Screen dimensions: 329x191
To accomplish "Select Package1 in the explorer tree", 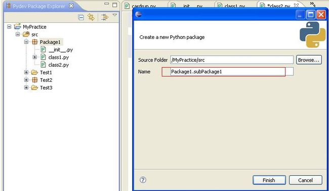I will pyautogui.click(x=50, y=42).
